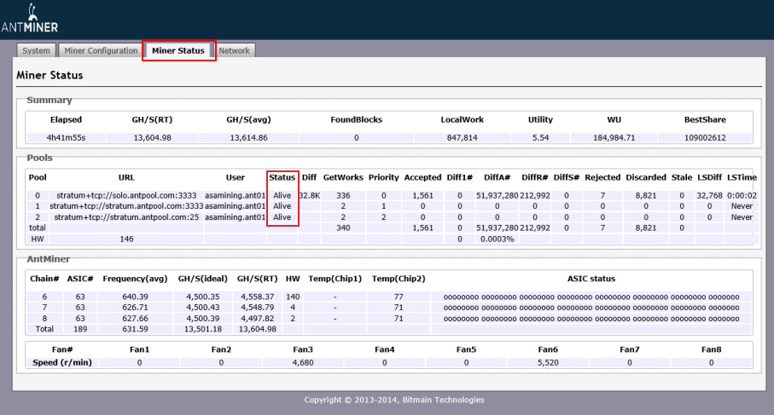This screenshot has width=774, height=415.
Task: Click Accepted value 1,561 for pool 0
Action: pyautogui.click(x=422, y=196)
